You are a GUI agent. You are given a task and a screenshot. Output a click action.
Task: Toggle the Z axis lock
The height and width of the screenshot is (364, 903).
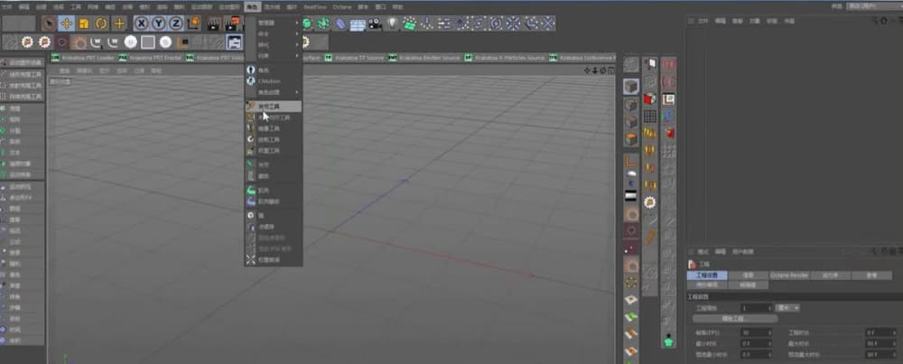[175, 23]
